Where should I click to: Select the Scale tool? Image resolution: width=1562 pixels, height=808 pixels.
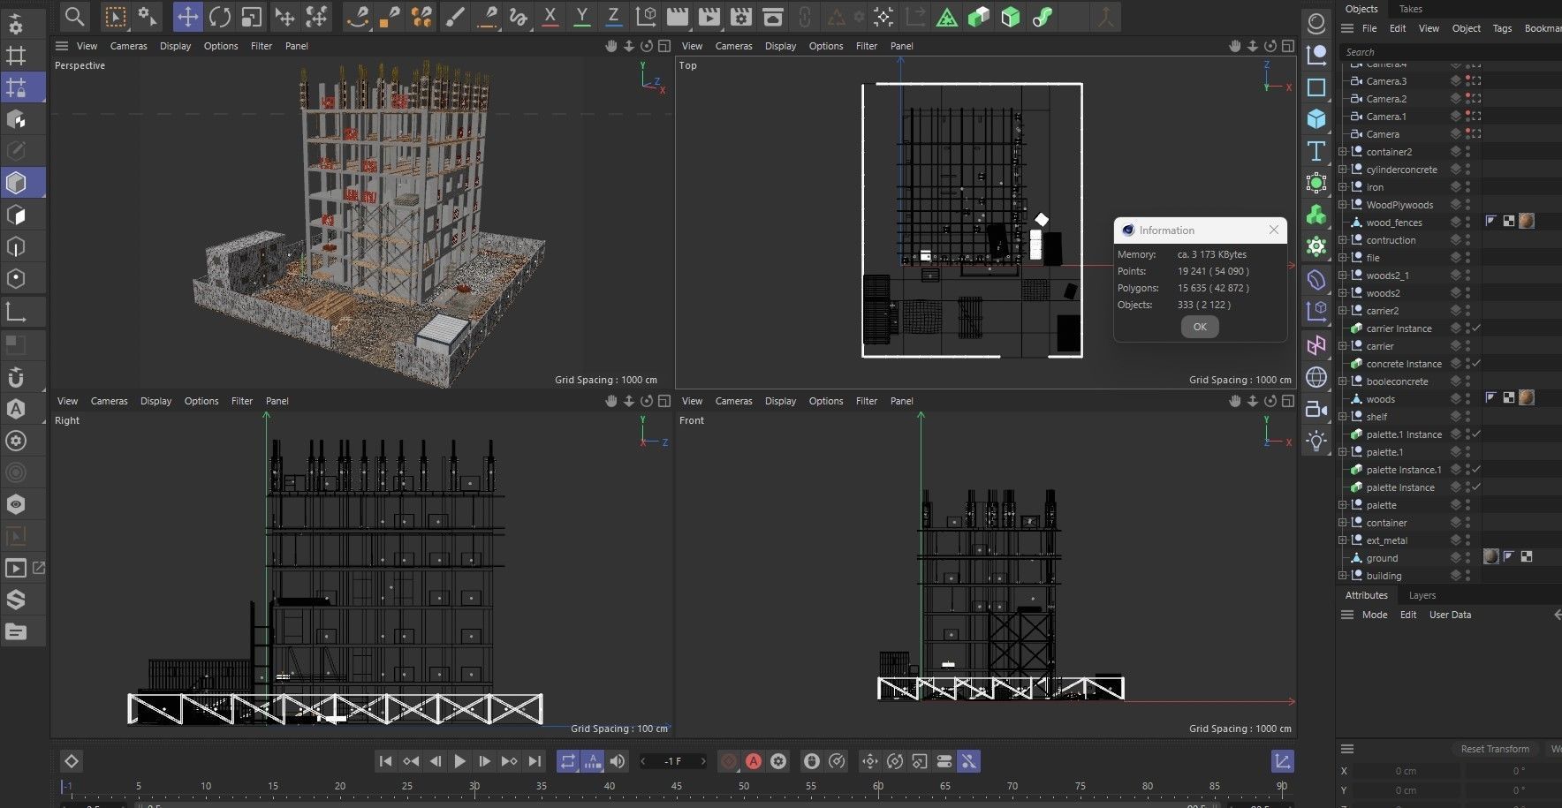click(x=252, y=16)
